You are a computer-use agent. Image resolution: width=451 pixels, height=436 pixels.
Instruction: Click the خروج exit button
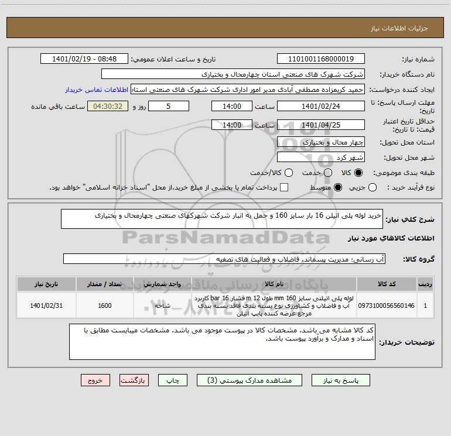coord(95,380)
